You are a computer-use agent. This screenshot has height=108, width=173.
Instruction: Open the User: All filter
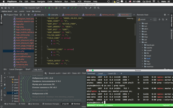coord(66,73)
